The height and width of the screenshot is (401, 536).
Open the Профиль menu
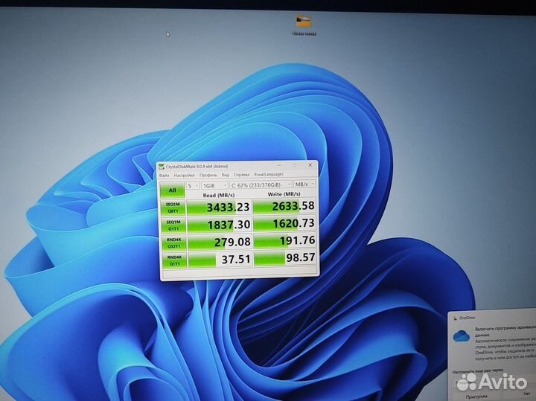(x=208, y=175)
